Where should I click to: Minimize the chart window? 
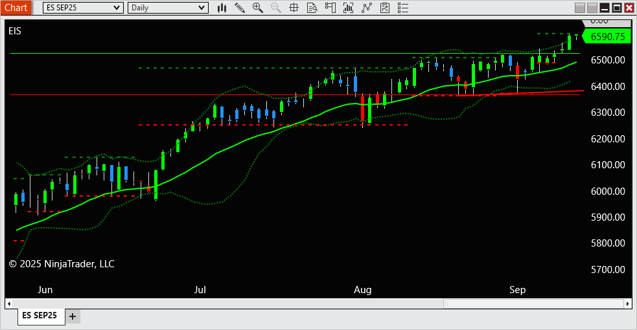605,8
